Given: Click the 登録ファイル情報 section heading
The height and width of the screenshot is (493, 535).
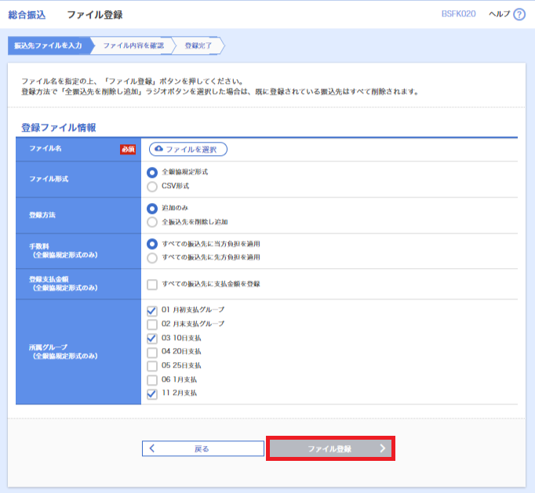Looking at the screenshot, I should [x=59, y=128].
